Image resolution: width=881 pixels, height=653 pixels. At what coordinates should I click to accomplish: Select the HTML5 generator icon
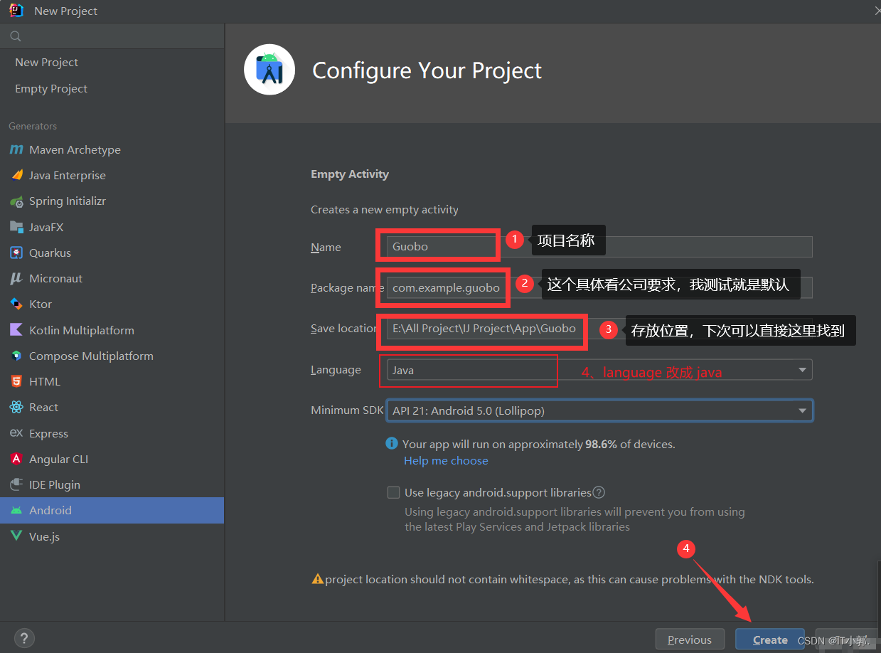click(x=16, y=381)
